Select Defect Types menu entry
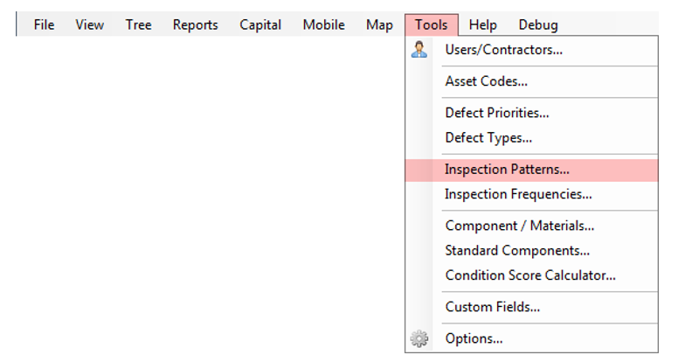The width and height of the screenshot is (678, 362). pos(488,137)
